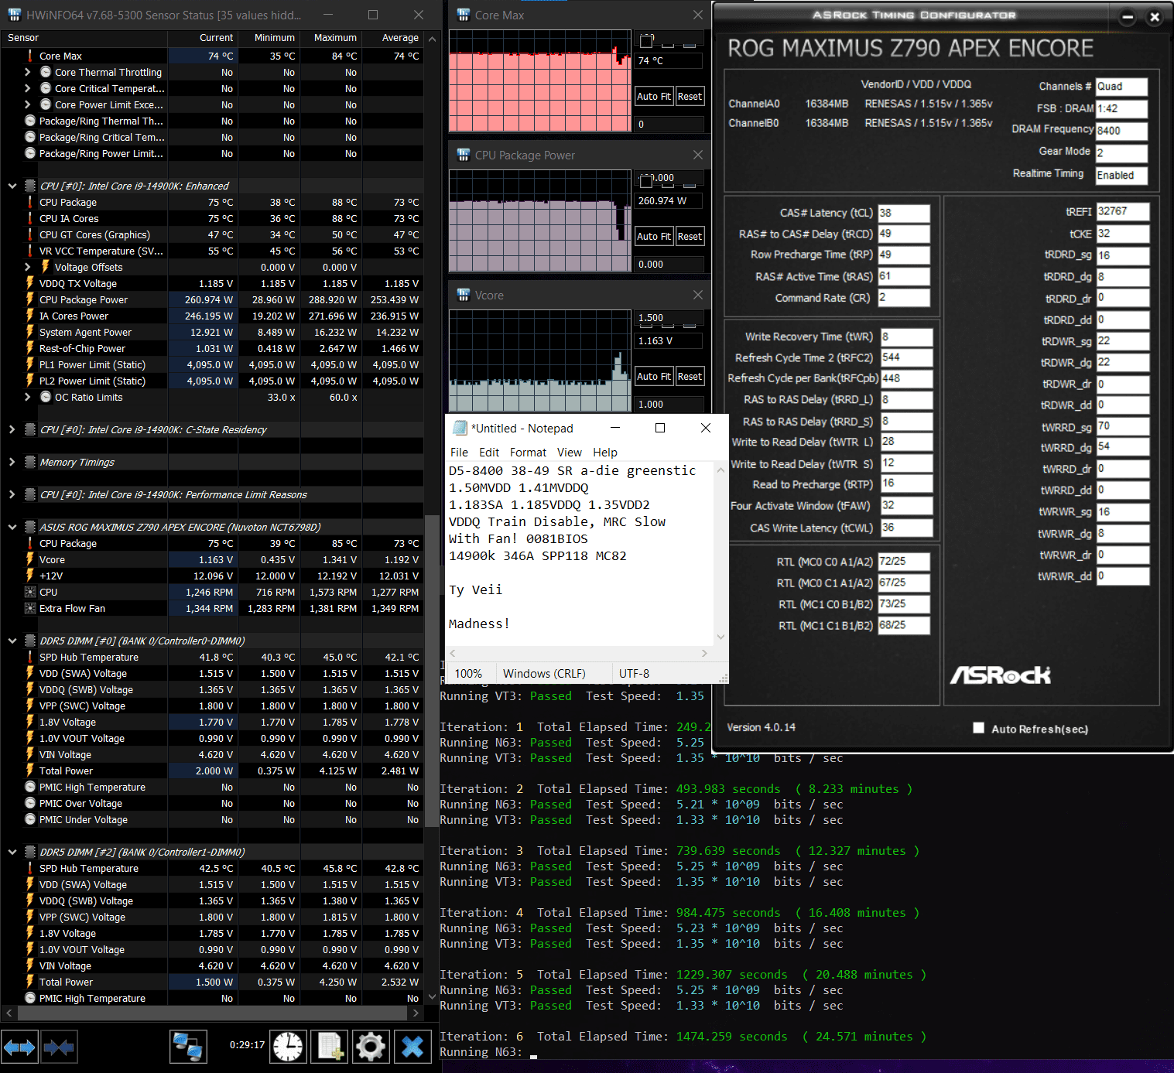Open Notepad File menu
The height and width of the screenshot is (1073, 1174).
(x=459, y=453)
